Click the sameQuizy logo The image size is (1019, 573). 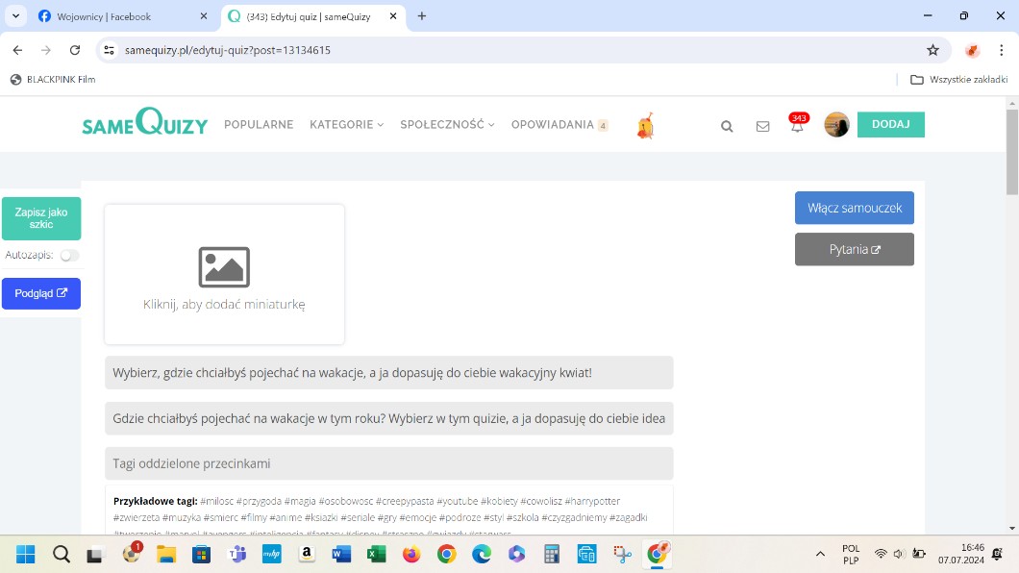point(145,124)
